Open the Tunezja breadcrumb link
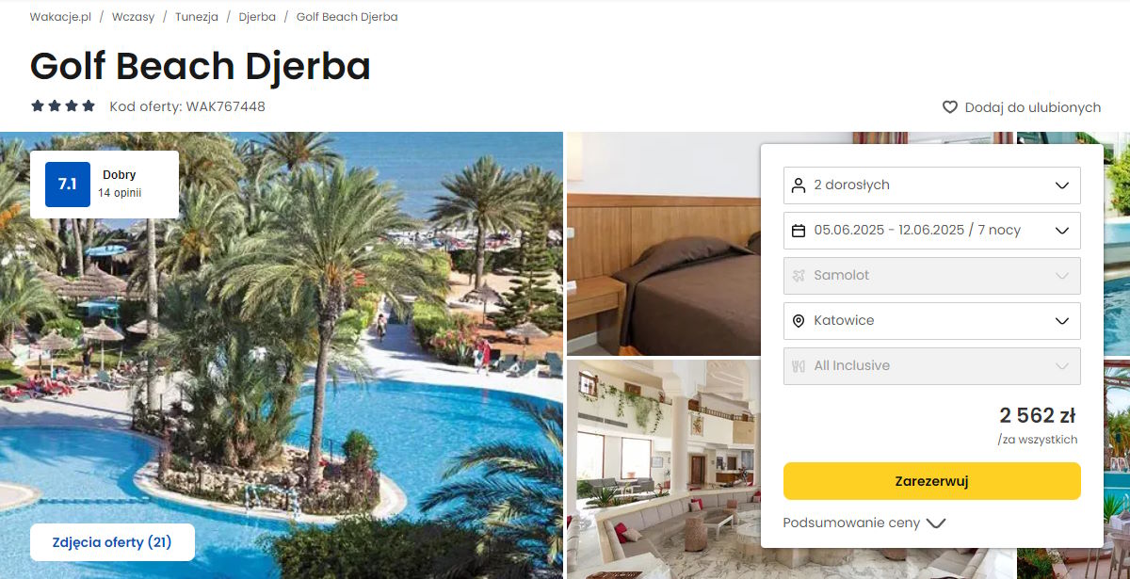Viewport: 1130px width, 579px height. 197,17
